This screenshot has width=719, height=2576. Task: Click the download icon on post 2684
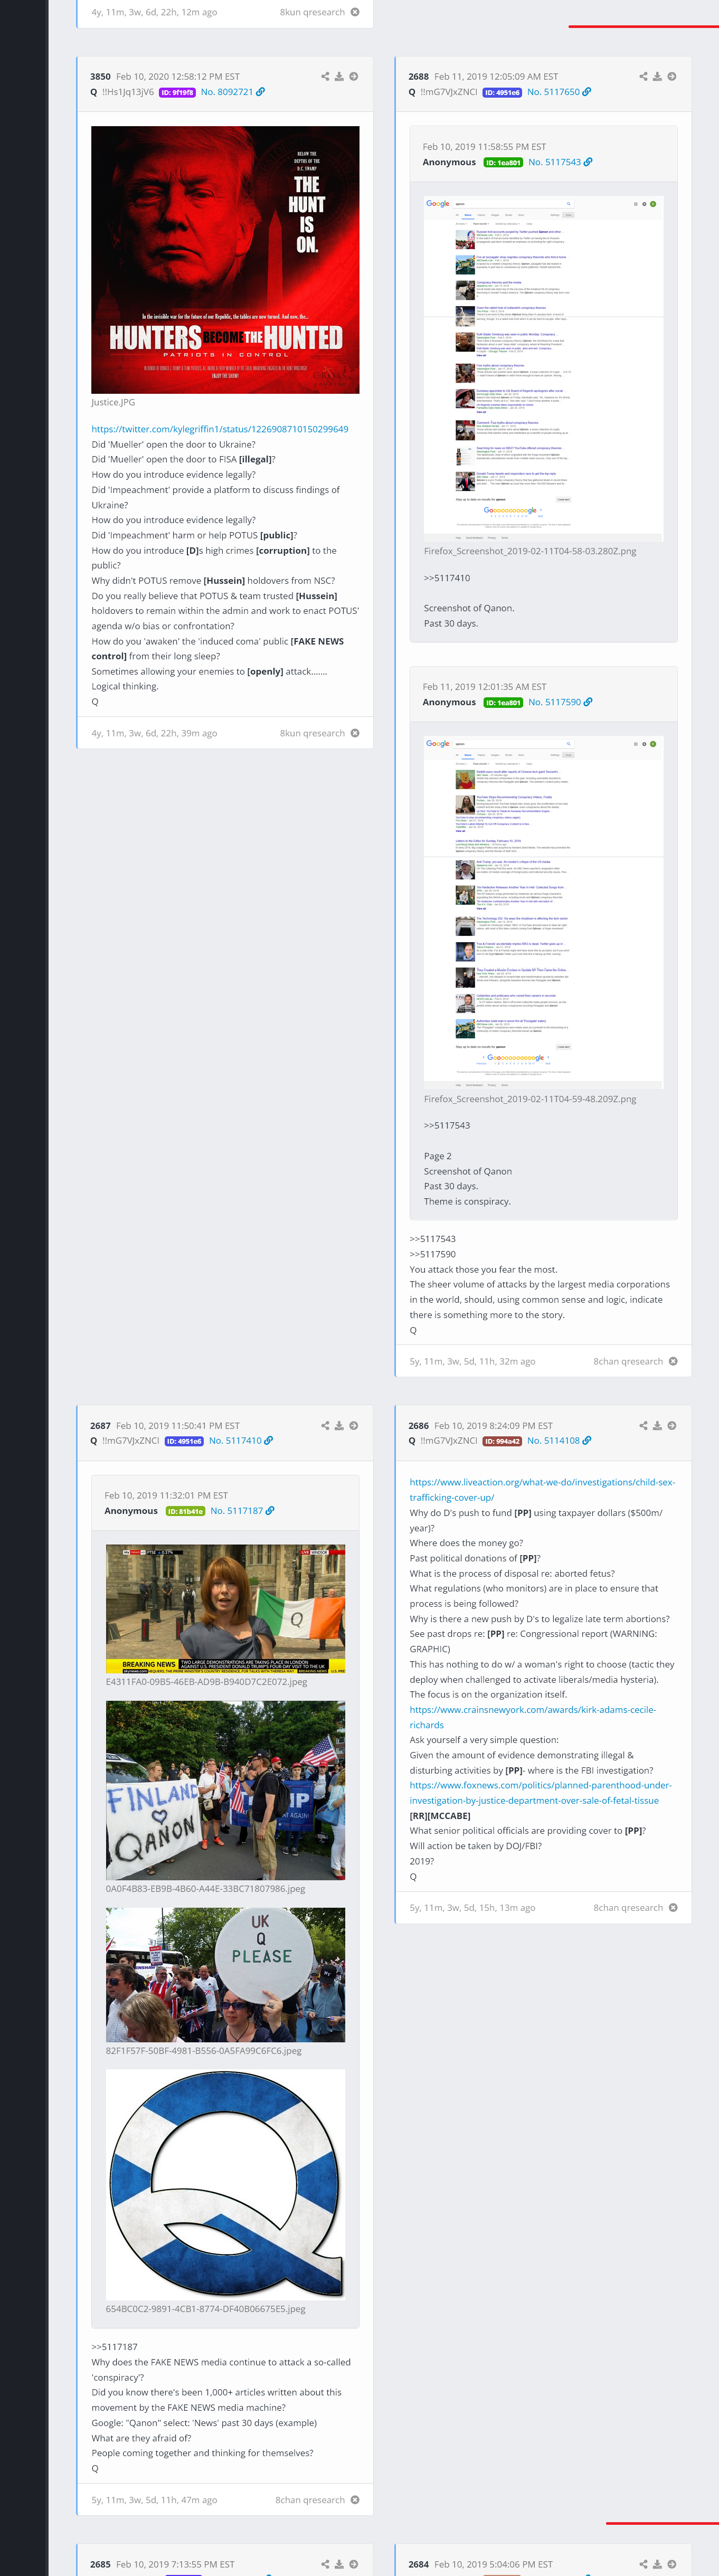tap(657, 2564)
